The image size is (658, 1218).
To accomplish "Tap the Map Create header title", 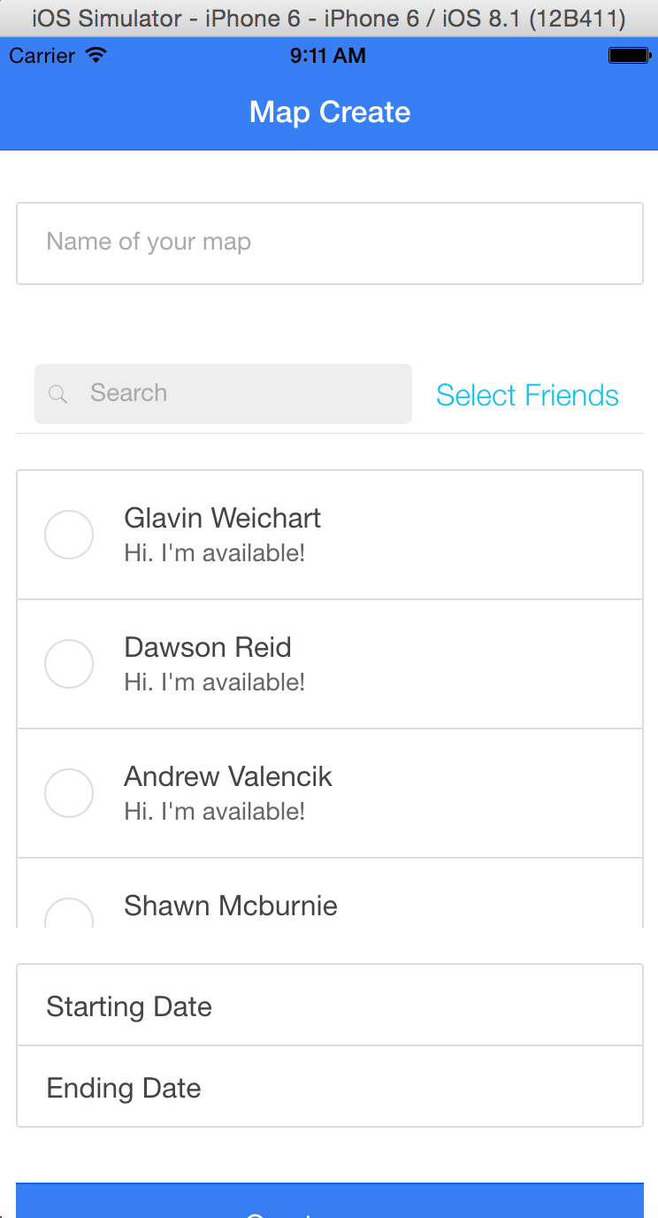I will [330, 112].
